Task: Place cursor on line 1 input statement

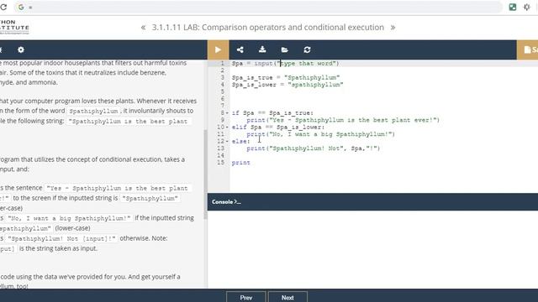Action: click(286, 64)
